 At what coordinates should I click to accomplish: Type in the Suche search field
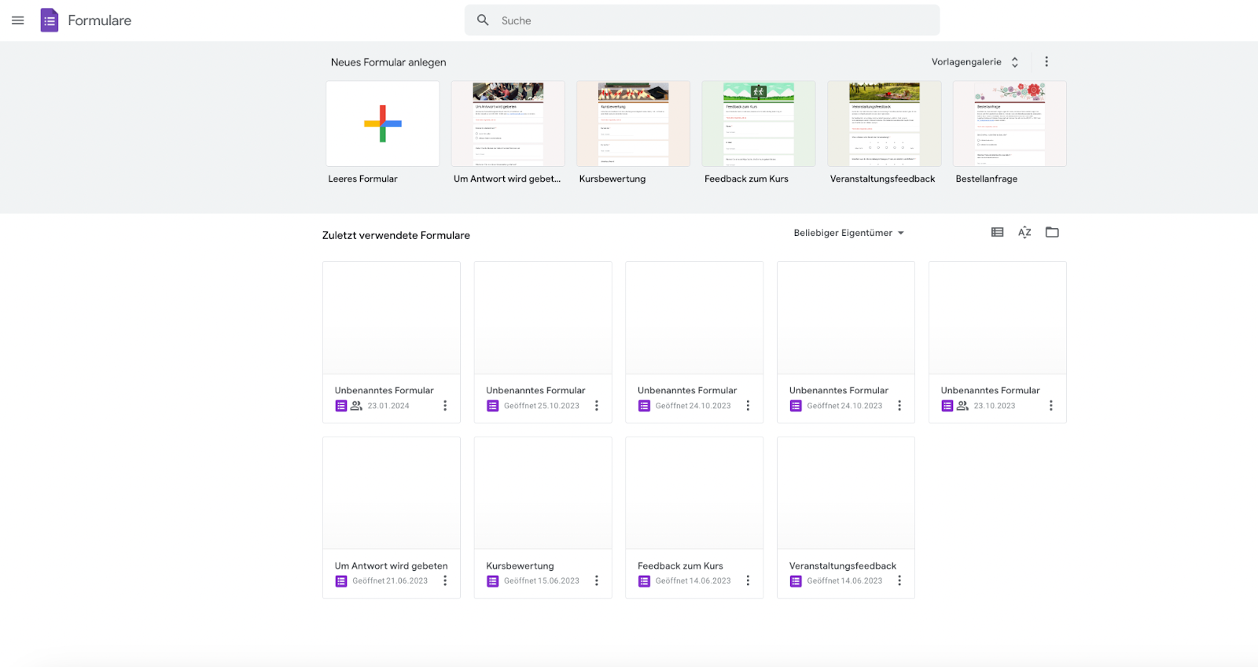[708, 20]
